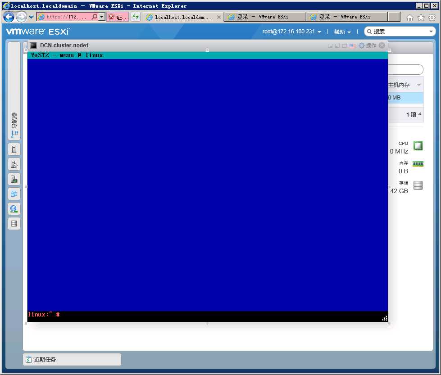
Task: Click the second console window size icon
Action: click(x=337, y=45)
